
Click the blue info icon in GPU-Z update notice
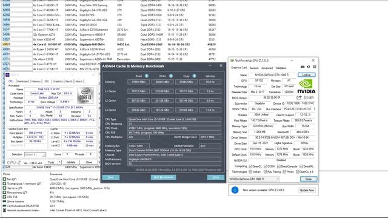[235, 190]
